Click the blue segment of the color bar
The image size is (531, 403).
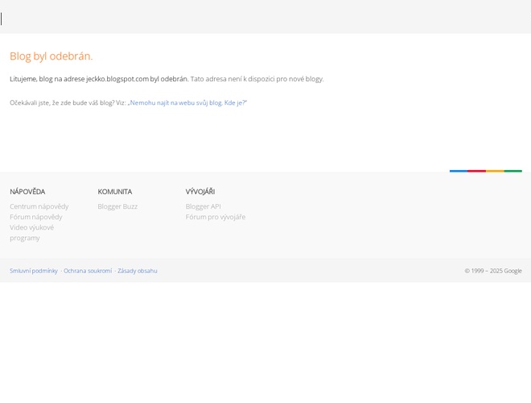coord(459,171)
